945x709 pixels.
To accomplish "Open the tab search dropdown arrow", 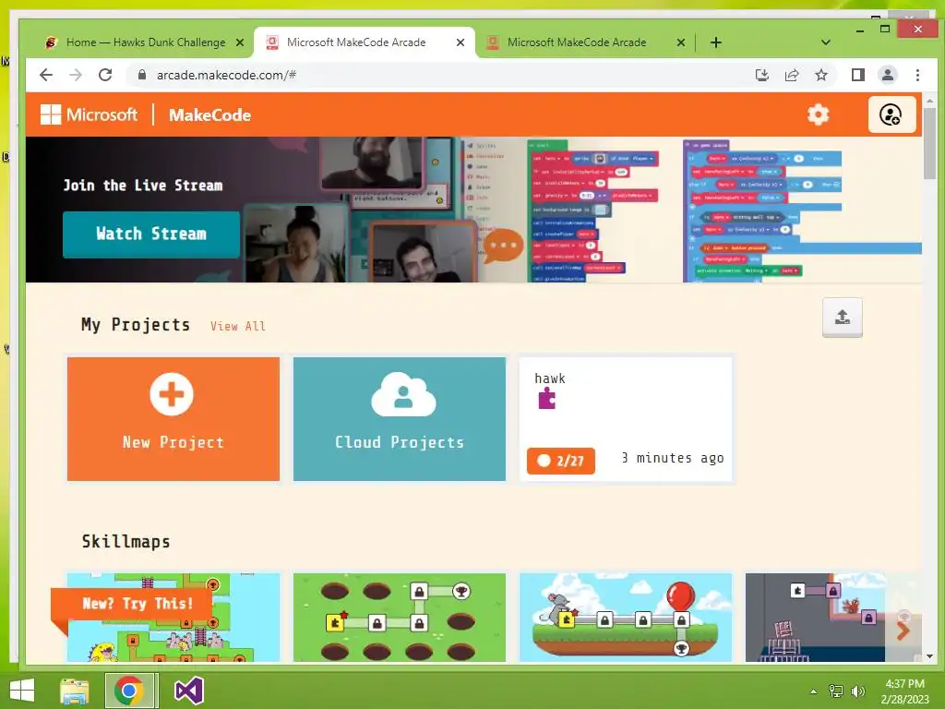I will (x=826, y=42).
